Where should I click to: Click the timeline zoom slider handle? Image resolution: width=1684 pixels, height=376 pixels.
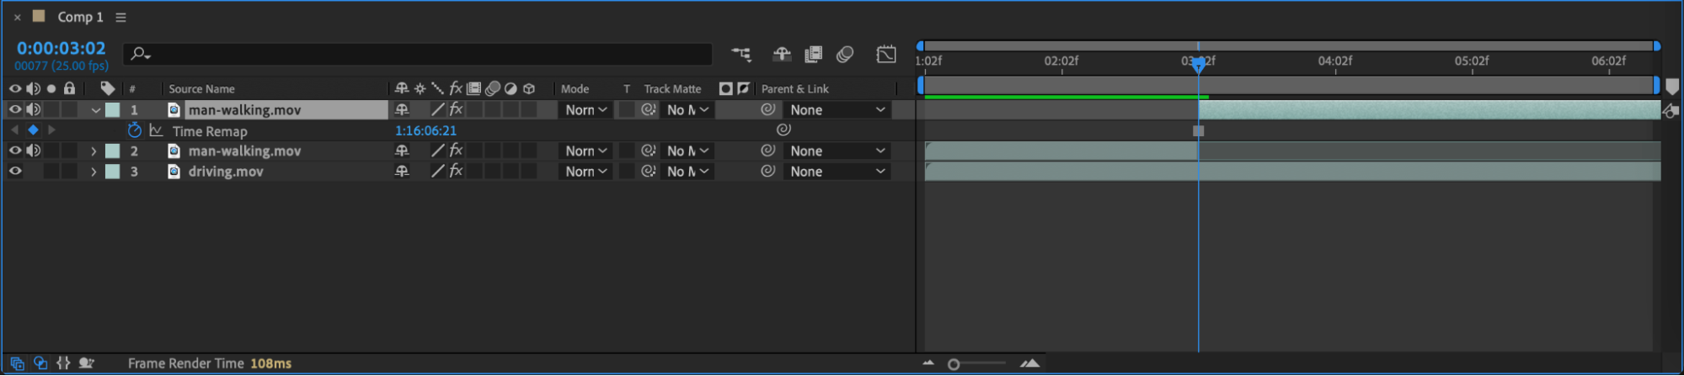(954, 364)
